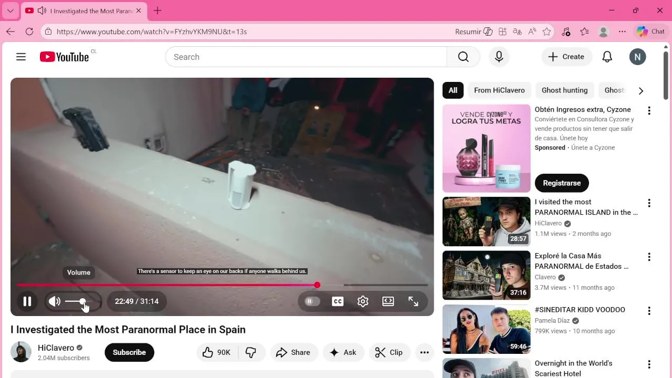Open the browser favorites list icon
672x378 pixels.
pos(584,31)
